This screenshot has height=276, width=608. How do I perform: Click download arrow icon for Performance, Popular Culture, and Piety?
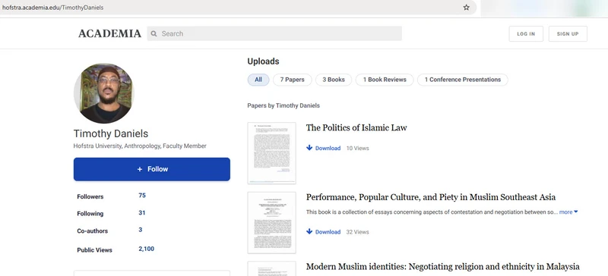tap(309, 231)
